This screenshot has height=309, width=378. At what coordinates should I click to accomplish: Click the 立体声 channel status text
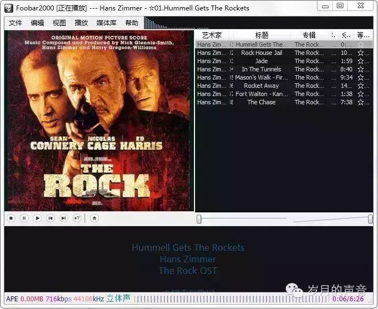pyautogui.click(x=118, y=299)
